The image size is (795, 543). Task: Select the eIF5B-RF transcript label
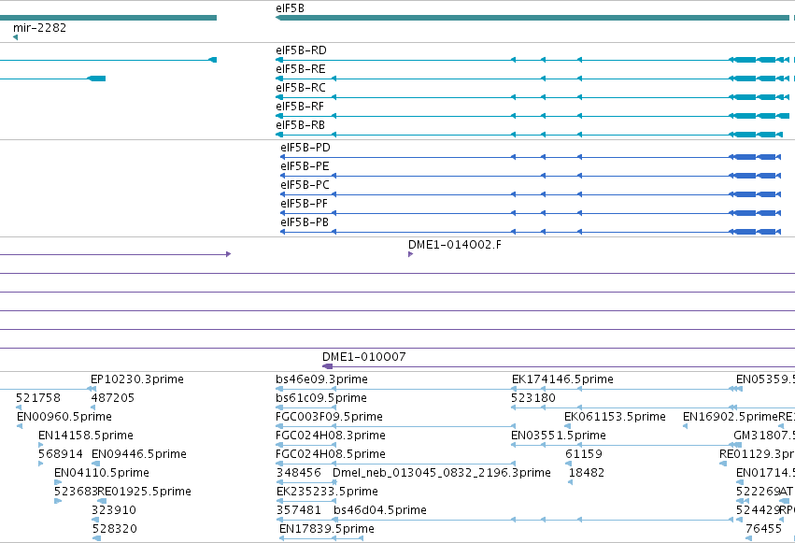pyautogui.click(x=300, y=107)
